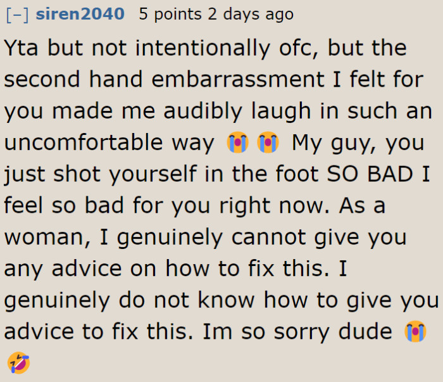Collapse the comment by siren2040
The height and width of the screenshot is (382, 443).
coord(17,15)
